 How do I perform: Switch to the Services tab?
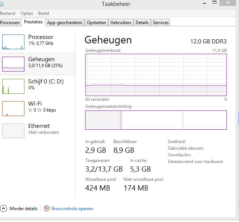tap(161, 23)
